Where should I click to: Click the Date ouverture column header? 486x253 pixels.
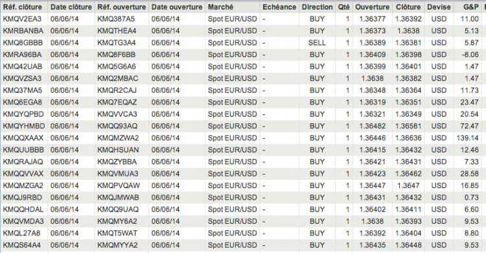[177, 7]
